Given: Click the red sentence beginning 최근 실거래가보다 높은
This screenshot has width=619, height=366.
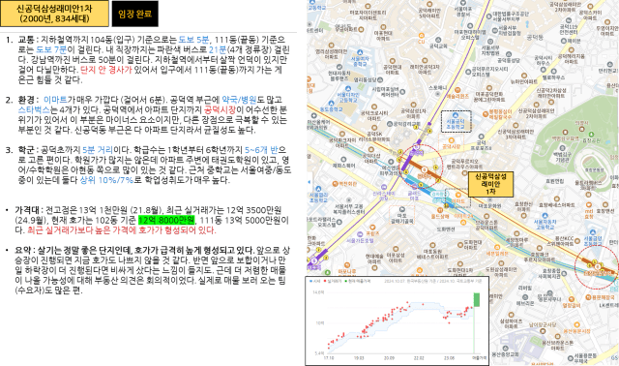Looking at the screenshot, I should (x=122, y=230).
